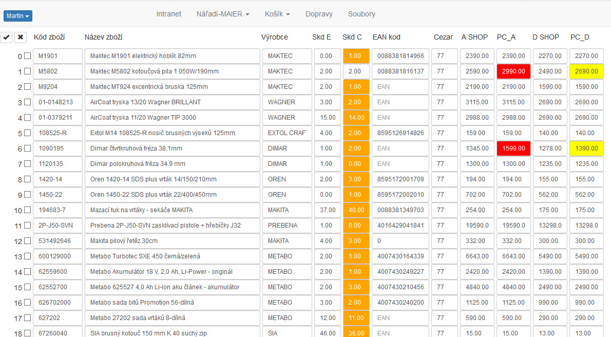
Task: Open the Martin user dropdown
Action: click(18, 16)
